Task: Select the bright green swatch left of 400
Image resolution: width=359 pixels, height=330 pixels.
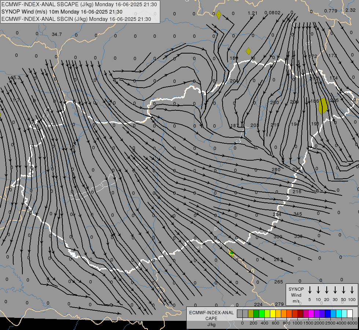Action: [262, 314]
